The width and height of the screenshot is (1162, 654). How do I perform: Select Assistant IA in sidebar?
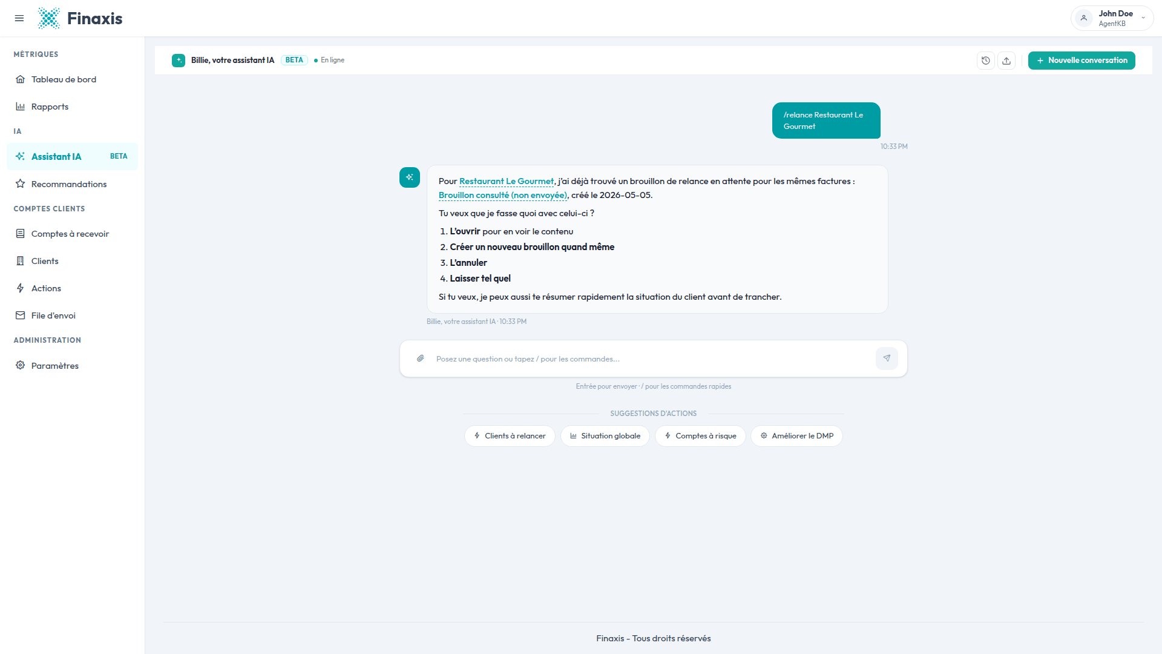point(72,156)
